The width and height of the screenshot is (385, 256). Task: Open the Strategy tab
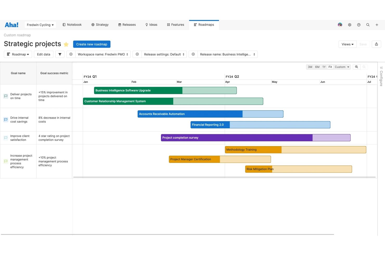100,25
